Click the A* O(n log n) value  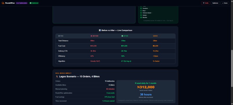point(126,61)
